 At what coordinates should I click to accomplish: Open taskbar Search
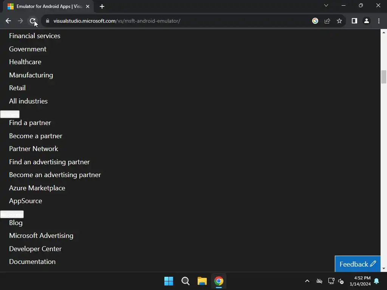(x=185, y=281)
